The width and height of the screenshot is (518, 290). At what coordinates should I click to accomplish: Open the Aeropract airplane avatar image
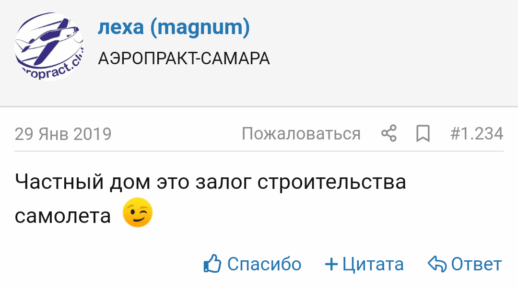pyautogui.click(x=49, y=46)
